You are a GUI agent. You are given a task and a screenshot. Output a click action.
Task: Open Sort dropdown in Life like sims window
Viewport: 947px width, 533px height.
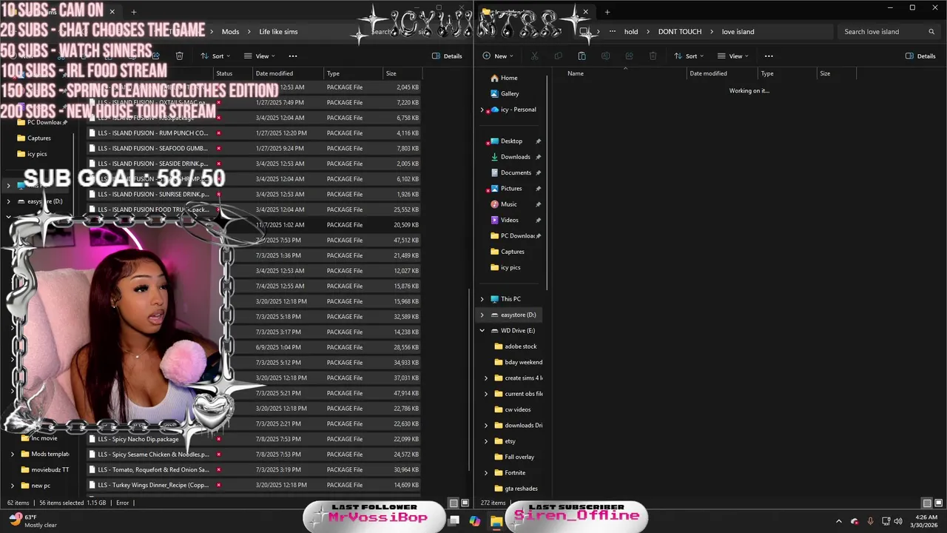click(215, 56)
